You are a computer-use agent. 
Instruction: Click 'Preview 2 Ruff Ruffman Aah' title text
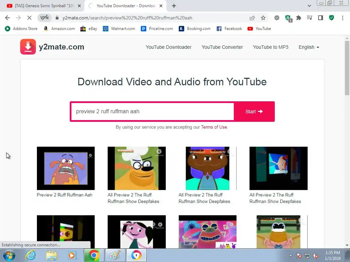[65, 195]
